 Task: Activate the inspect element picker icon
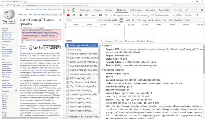click(x=68, y=10)
